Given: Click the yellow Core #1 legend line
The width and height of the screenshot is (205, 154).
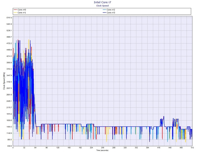Looking at the screenshot, I should (x=15, y=13).
